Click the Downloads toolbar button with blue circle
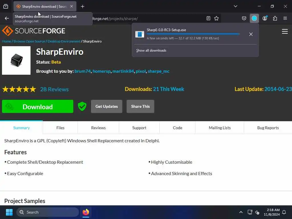 click(x=254, y=18)
